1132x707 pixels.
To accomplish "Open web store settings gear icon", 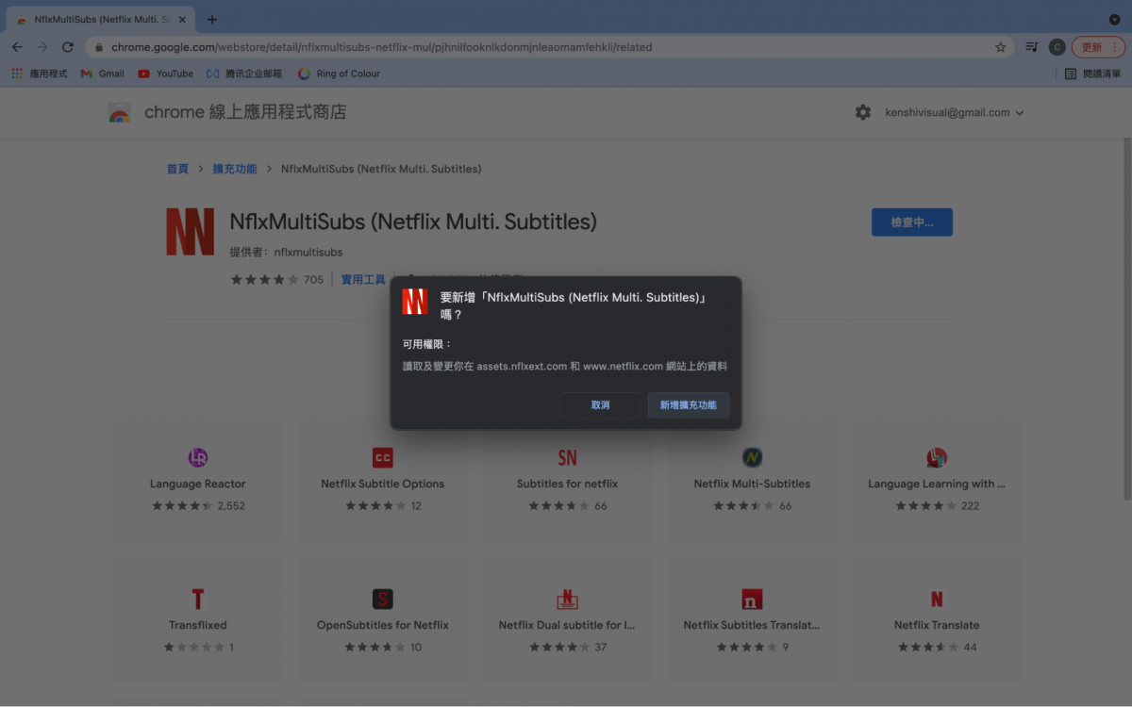I will tap(863, 112).
